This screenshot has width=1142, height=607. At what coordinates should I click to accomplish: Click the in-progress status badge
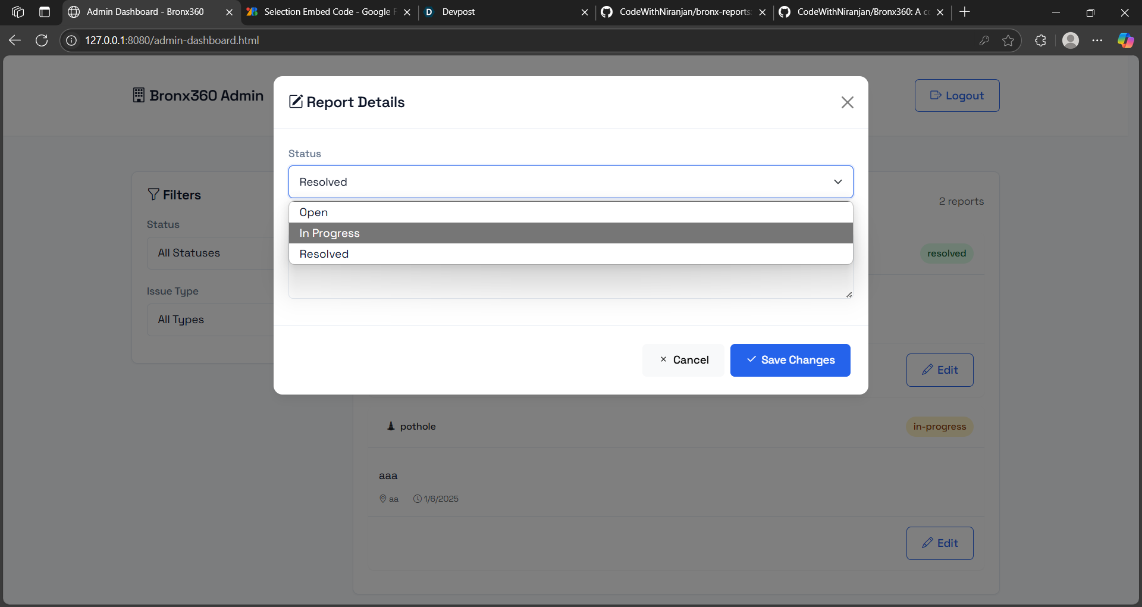pos(940,427)
